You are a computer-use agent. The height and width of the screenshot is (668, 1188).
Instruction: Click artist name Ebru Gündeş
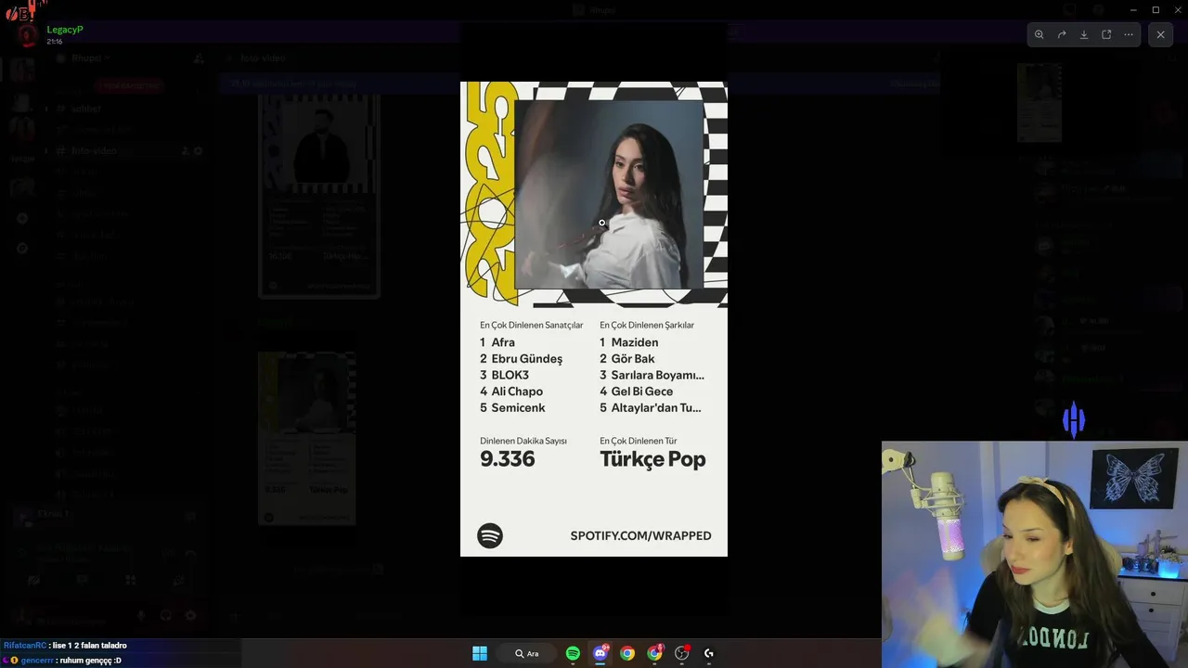click(x=527, y=359)
